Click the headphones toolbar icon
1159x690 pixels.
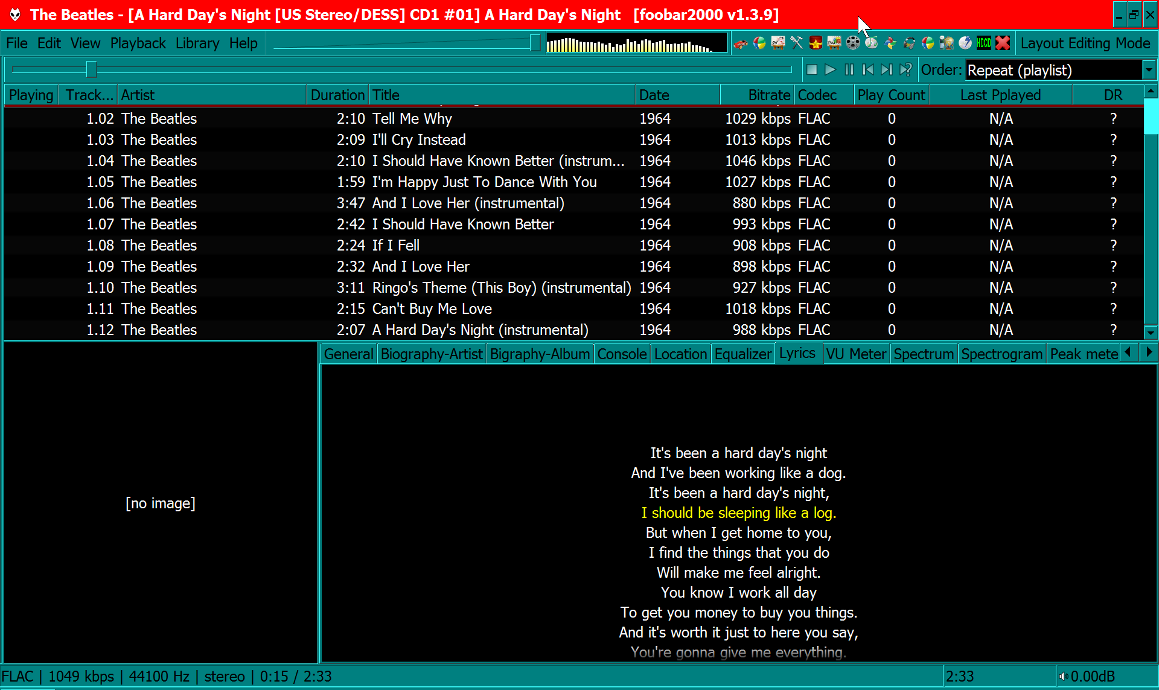[x=909, y=43]
